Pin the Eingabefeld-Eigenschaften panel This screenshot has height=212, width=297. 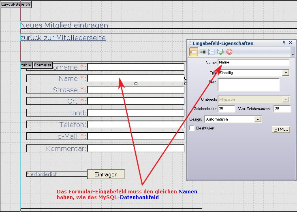click(x=284, y=43)
